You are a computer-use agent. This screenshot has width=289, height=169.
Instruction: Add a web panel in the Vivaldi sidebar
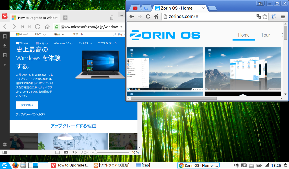(x=5, y=65)
